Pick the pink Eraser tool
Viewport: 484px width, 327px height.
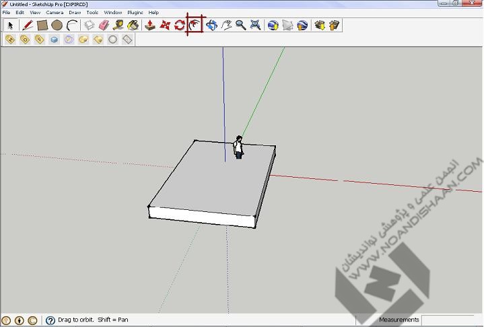click(104, 26)
